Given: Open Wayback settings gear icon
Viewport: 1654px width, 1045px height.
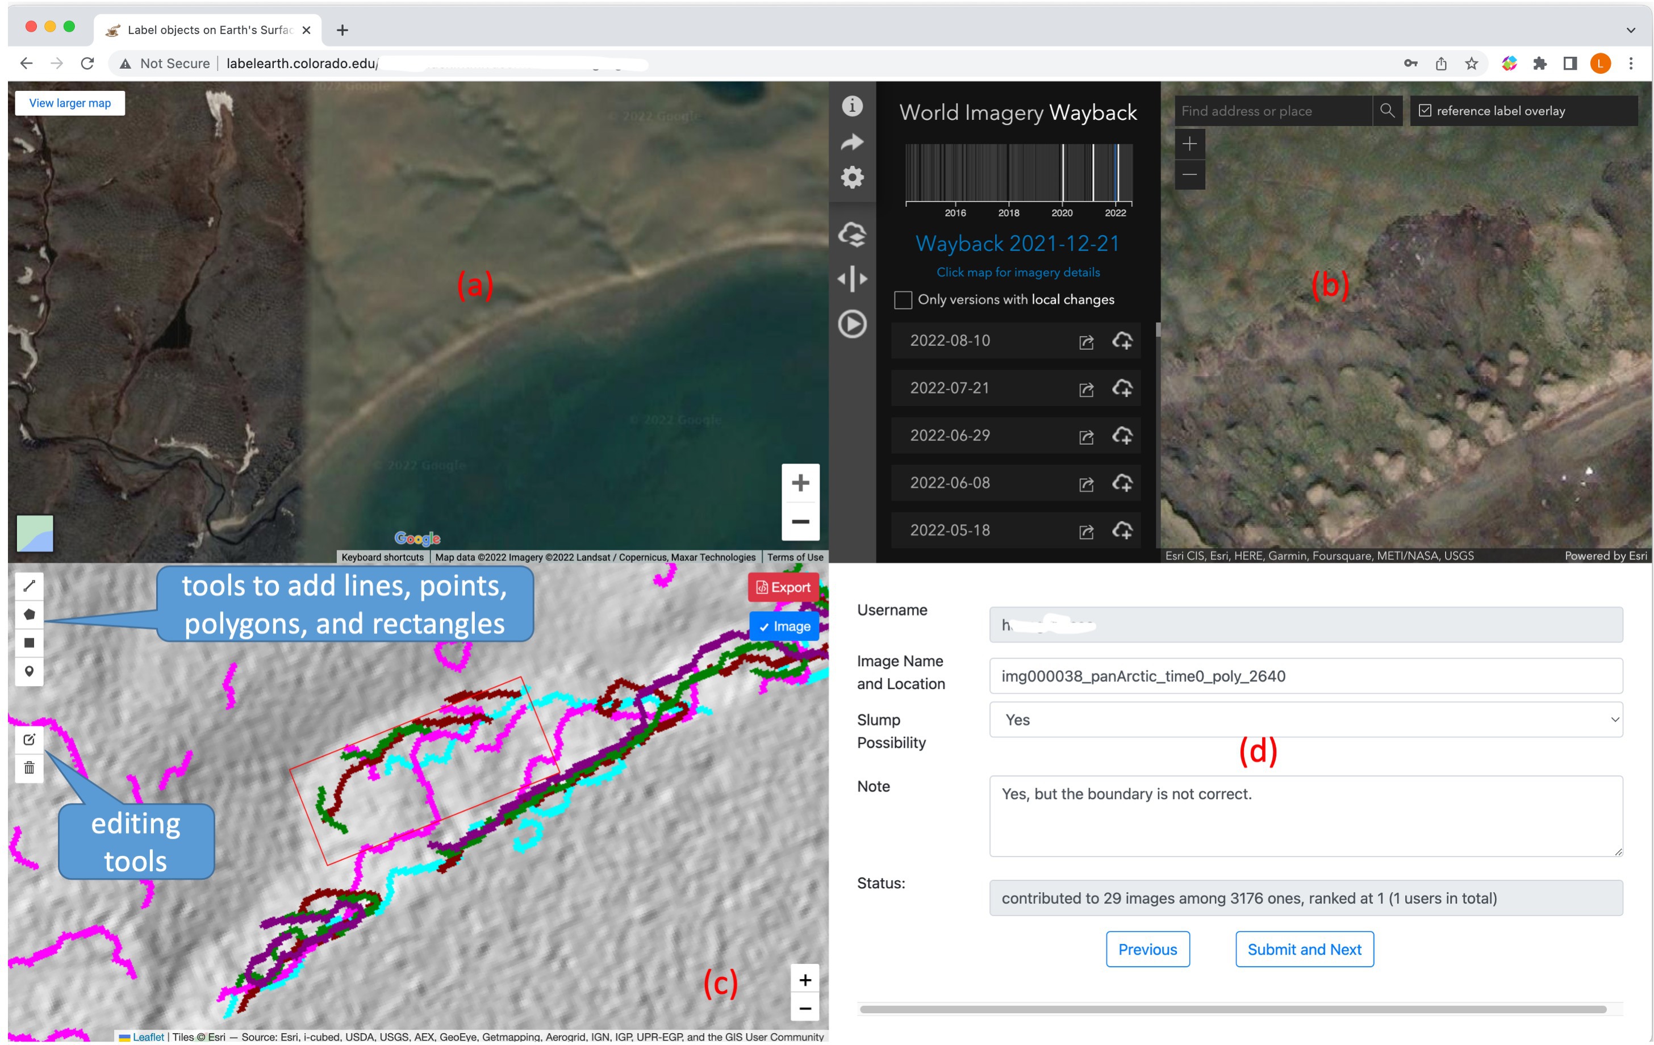Looking at the screenshot, I should [852, 178].
